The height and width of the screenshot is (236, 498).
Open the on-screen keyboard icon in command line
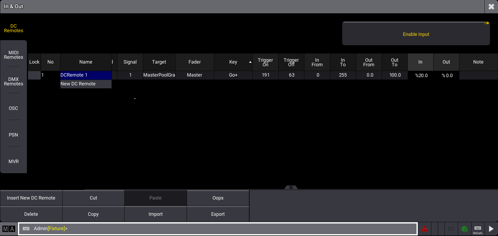coord(26,229)
